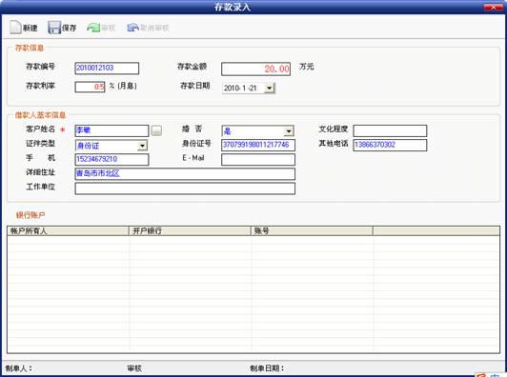Image resolution: width=507 pixels, height=377 pixels.
Task: Click the 银行账户 section heading
Action: (x=30, y=215)
